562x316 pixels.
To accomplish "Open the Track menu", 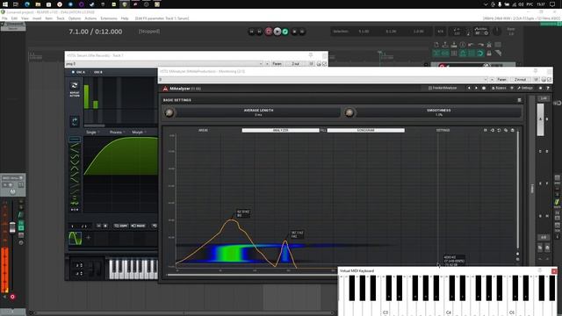I will (61, 18).
